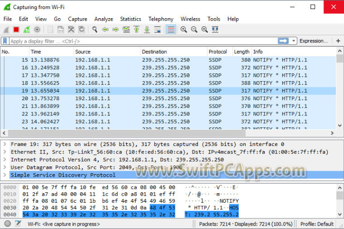Find a packet with magnifier icon
Viewport: 344px width, 229px height.
coord(95,30)
